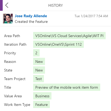Go back using the left chevron icon
This screenshot has width=111, height=111.
tap(7, 5)
